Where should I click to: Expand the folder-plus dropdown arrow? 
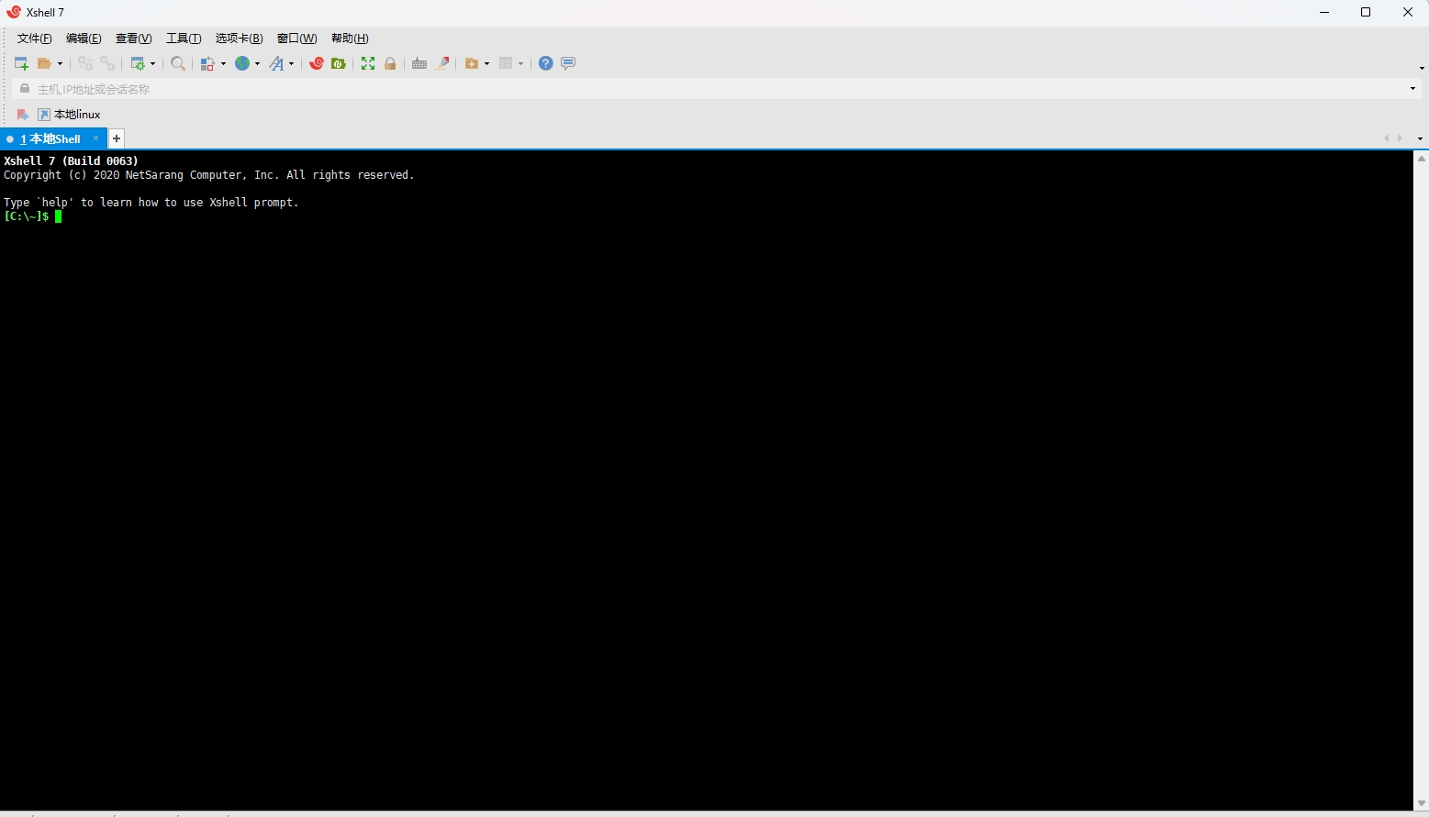coord(486,63)
